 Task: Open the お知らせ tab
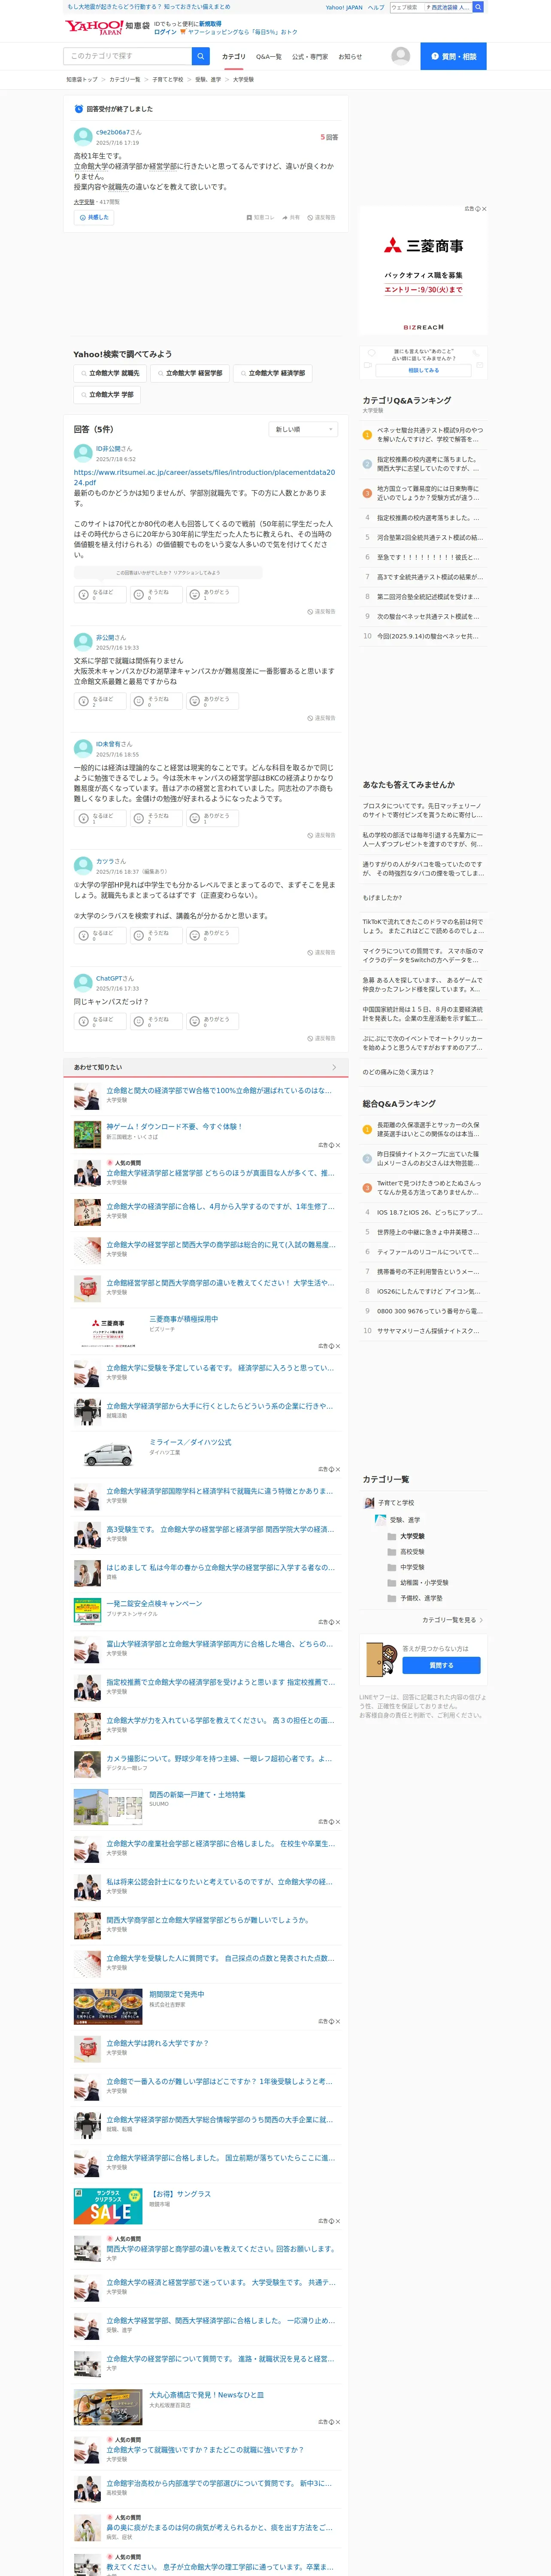[350, 57]
